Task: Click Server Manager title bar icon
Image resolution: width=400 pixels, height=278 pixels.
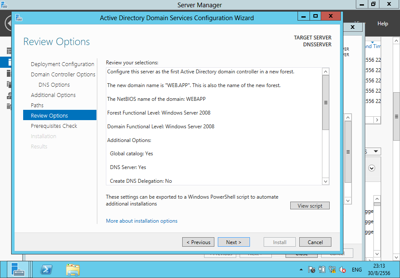Action: [x=4, y=5]
